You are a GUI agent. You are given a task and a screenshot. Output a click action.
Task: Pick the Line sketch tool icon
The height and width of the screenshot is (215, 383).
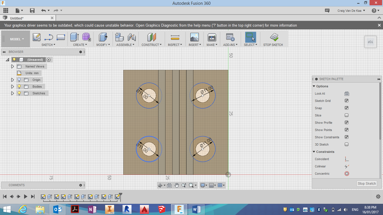(x=49, y=37)
